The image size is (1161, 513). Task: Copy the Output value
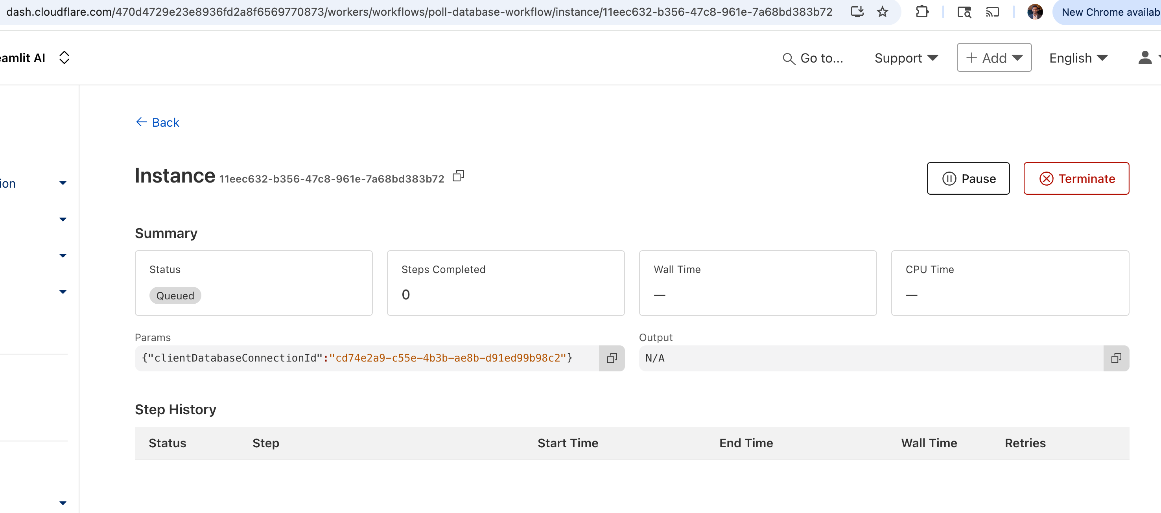click(1115, 358)
